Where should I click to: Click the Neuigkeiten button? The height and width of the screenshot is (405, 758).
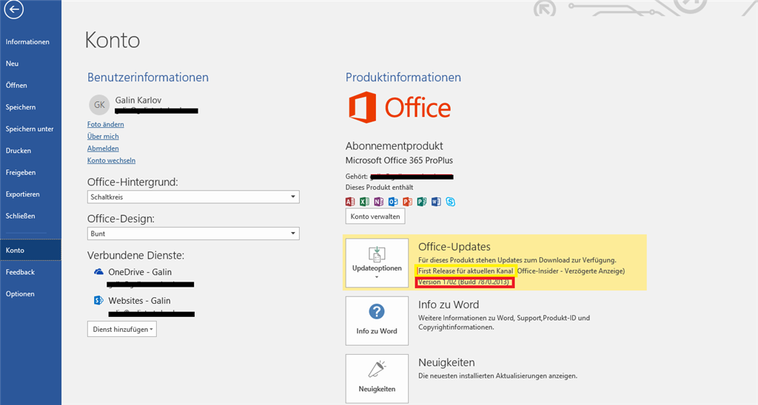pos(377,378)
